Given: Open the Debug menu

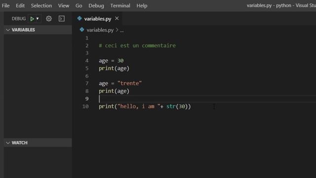Looking at the screenshot, I should coord(96,5).
